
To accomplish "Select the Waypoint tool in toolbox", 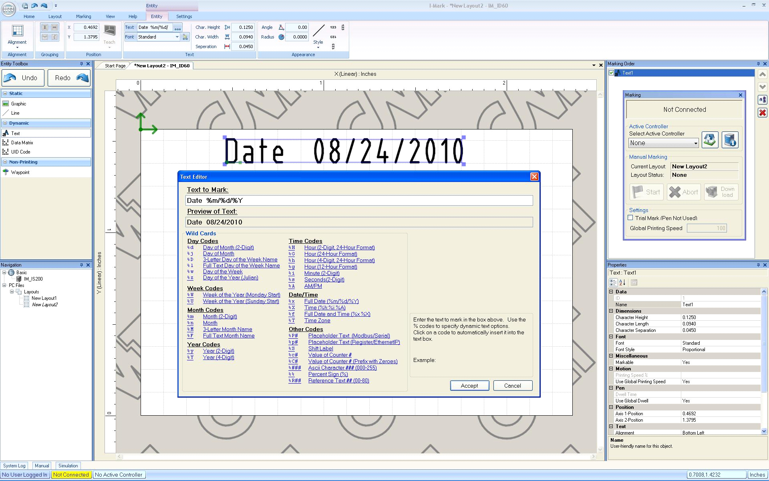I will click(20, 172).
